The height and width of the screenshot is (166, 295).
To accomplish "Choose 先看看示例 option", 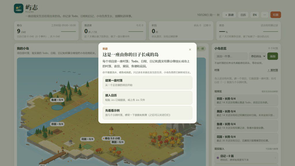I will pos(147,113).
